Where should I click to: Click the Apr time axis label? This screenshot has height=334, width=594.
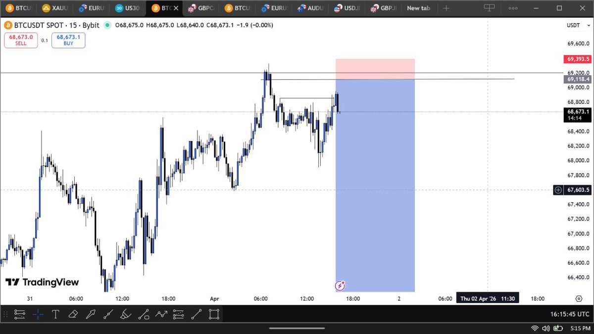[214, 299]
